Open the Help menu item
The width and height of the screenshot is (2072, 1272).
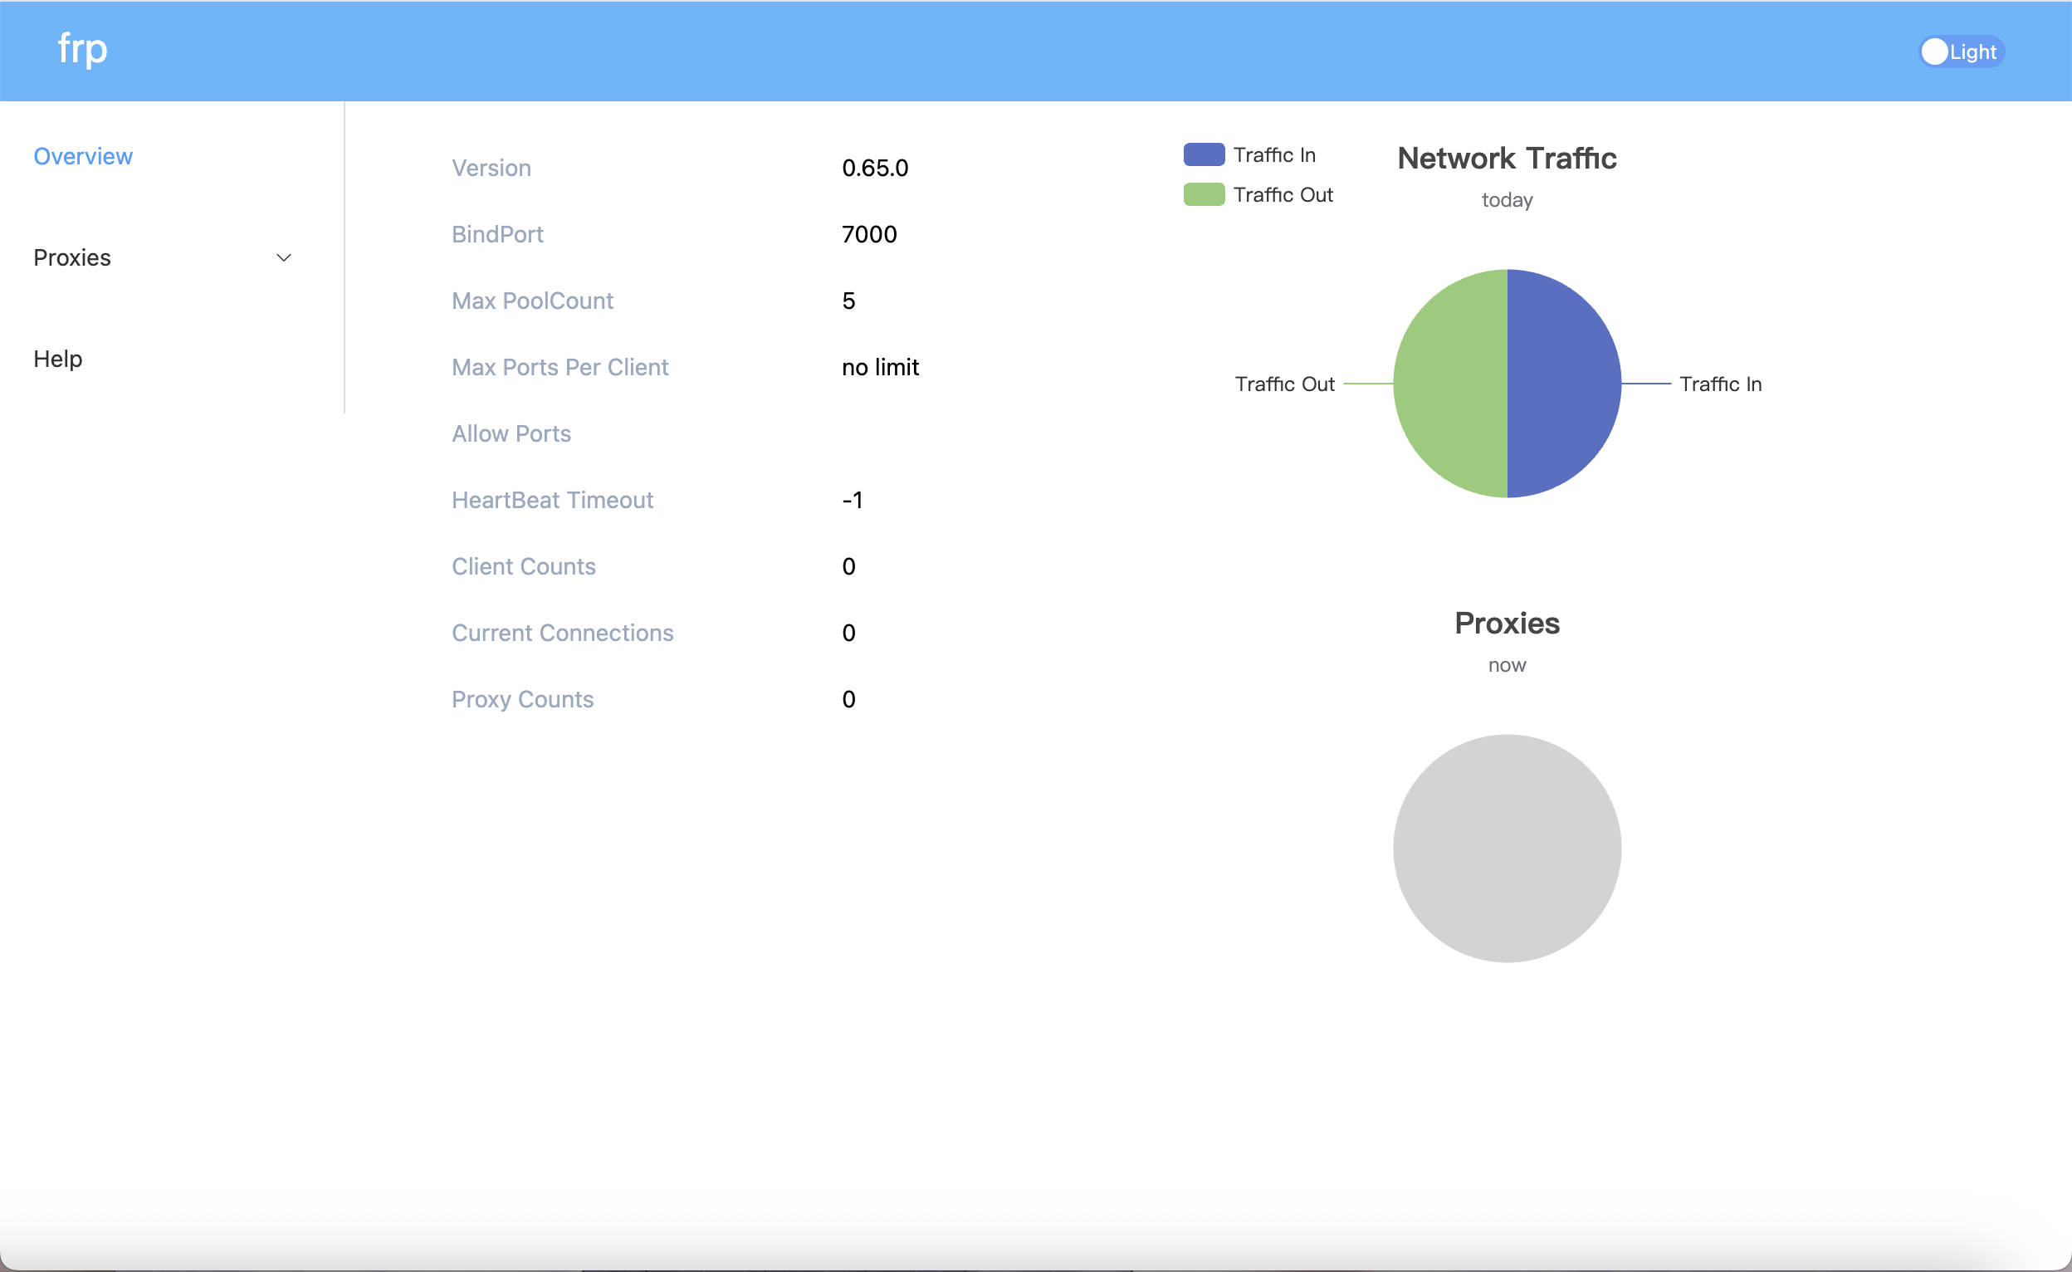[x=58, y=359]
